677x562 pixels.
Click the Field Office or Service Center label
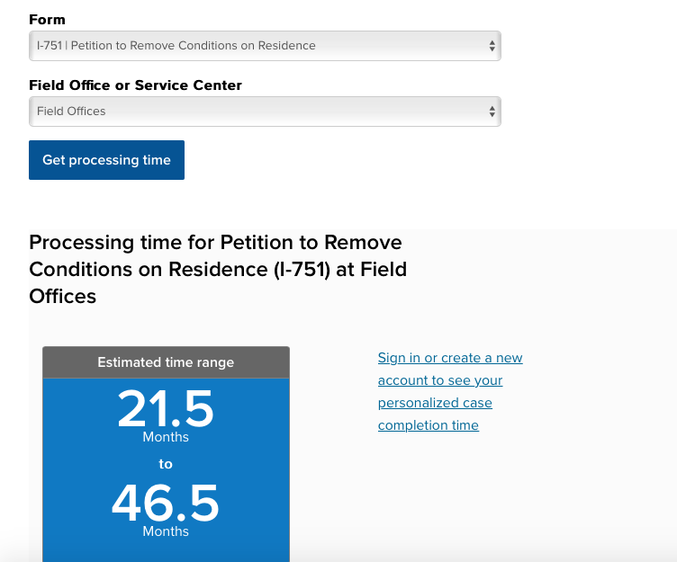coord(135,85)
